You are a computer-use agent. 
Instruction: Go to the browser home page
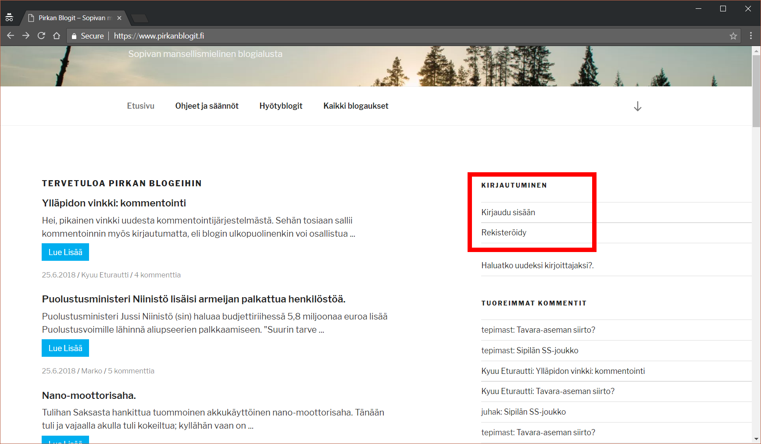57,36
